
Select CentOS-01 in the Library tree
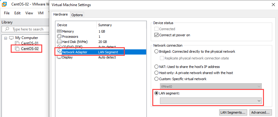pos(30,43)
